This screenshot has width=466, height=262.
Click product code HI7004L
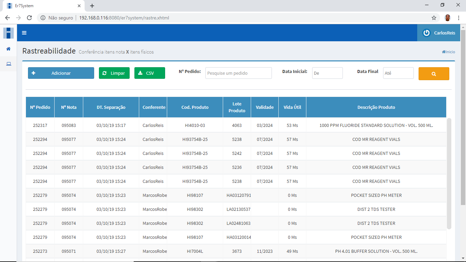195,251
